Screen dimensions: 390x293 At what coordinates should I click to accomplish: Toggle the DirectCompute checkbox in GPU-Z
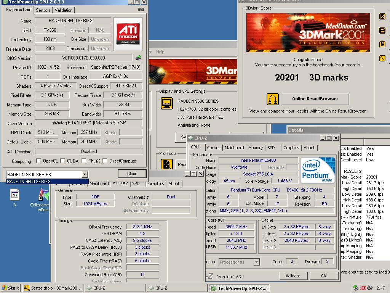pos(105,161)
